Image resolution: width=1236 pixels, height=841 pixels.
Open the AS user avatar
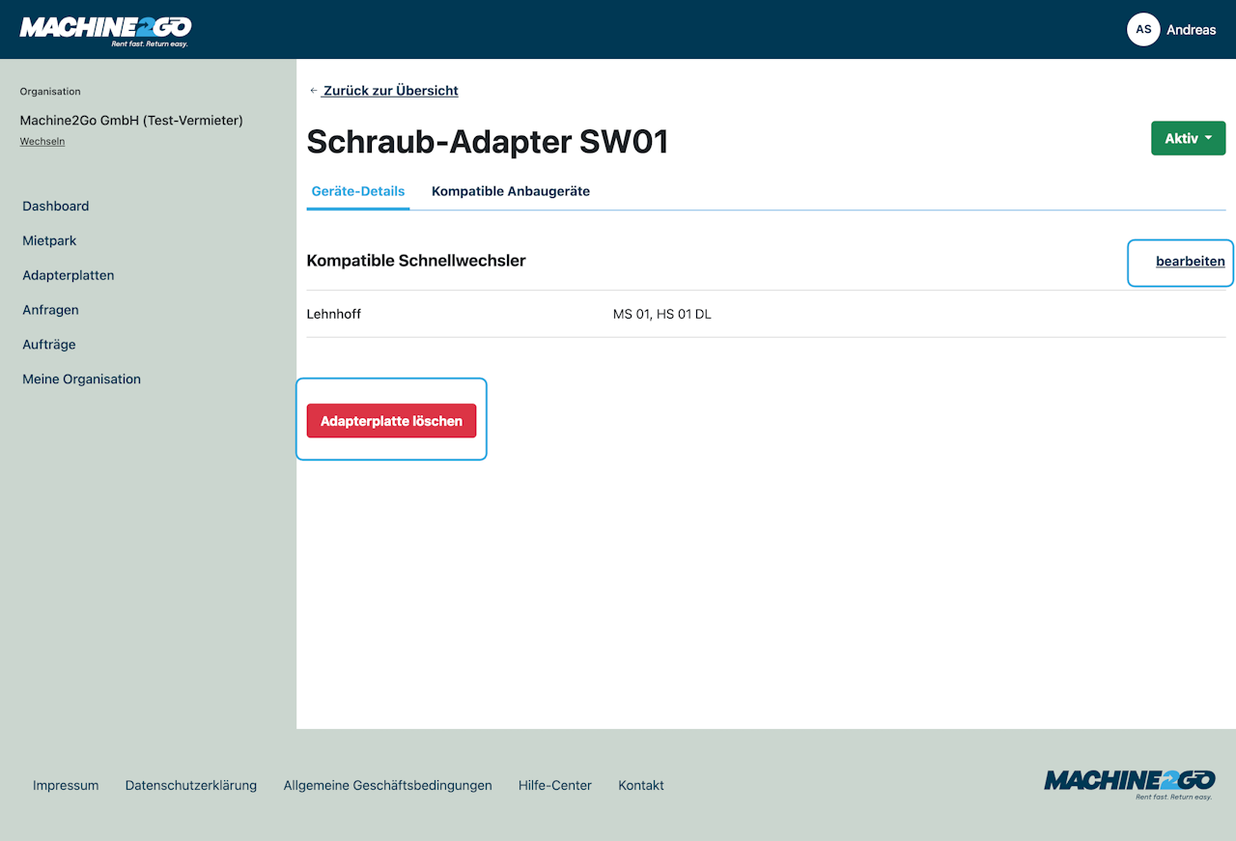coord(1143,30)
